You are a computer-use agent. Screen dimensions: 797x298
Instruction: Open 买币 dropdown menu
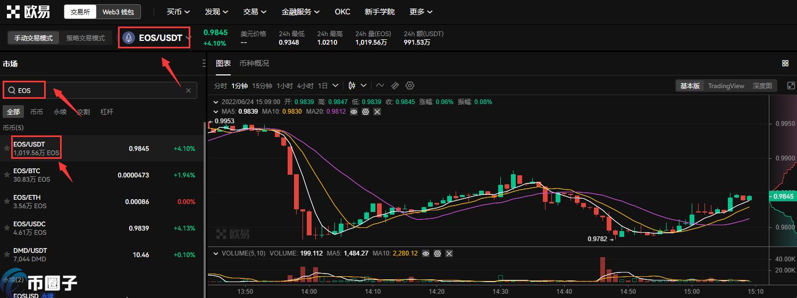178,12
